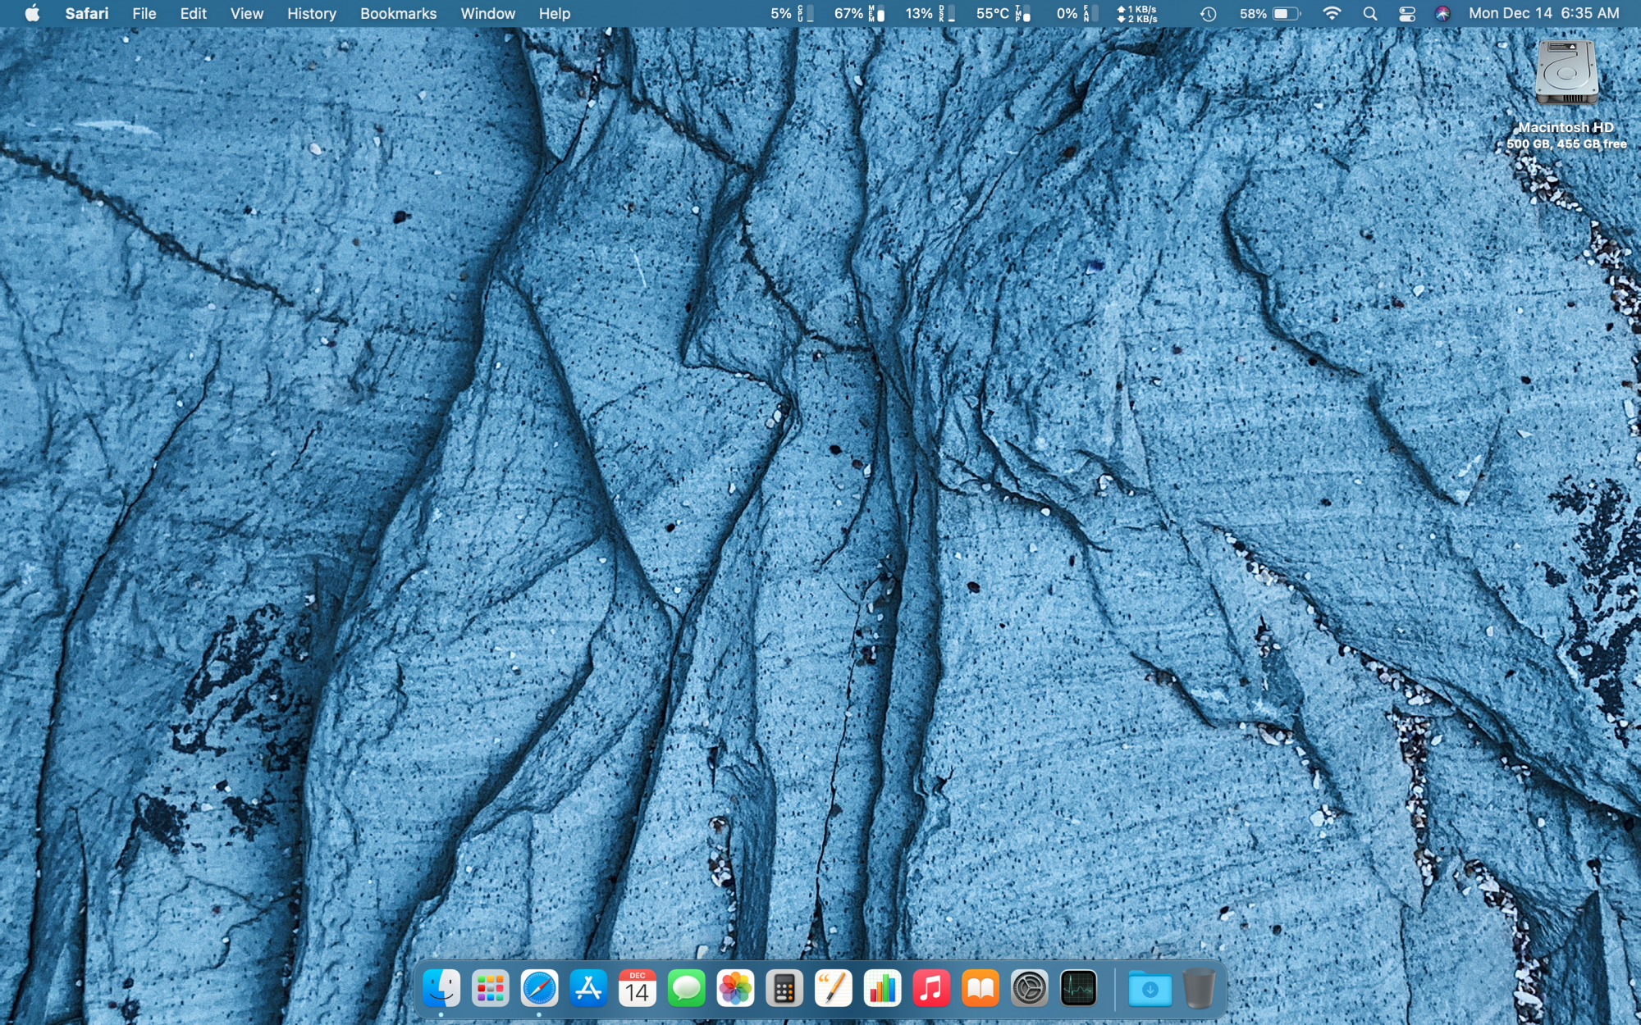The height and width of the screenshot is (1025, 1641).
Task: Open Control Center in menu bar
Action: coord(1407,14)
